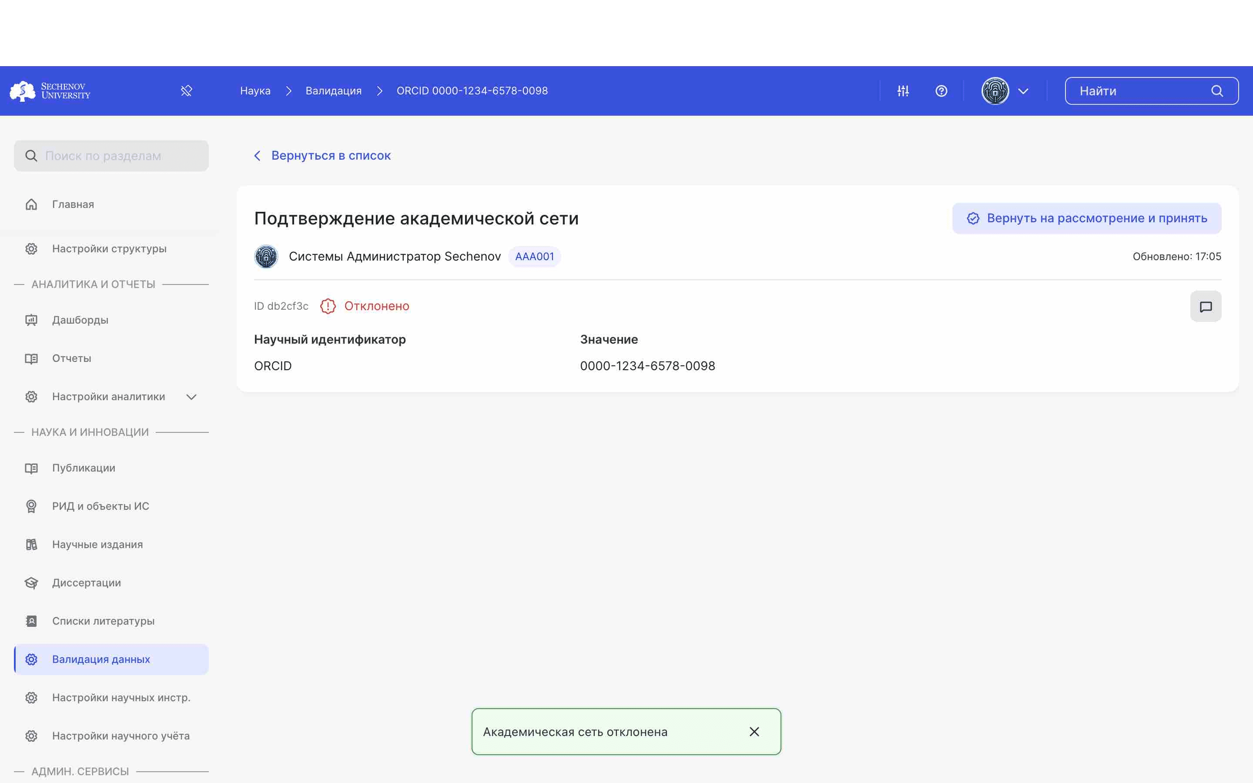Open Настройки структуры
Image resolution: width=1253 pixels, height=783 pixels.
pos(111,248)
